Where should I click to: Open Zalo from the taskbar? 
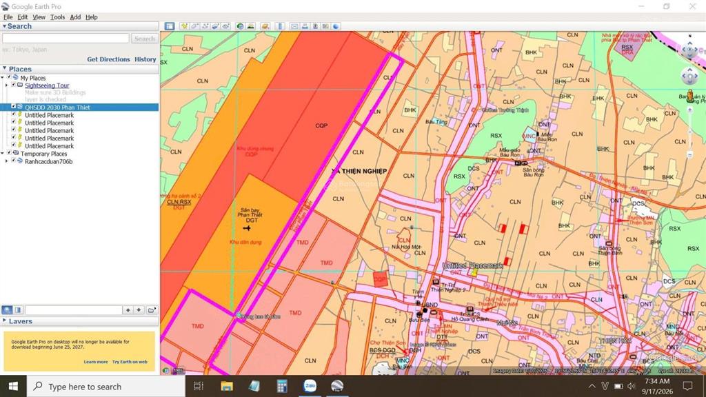click(x=310, y=386)
